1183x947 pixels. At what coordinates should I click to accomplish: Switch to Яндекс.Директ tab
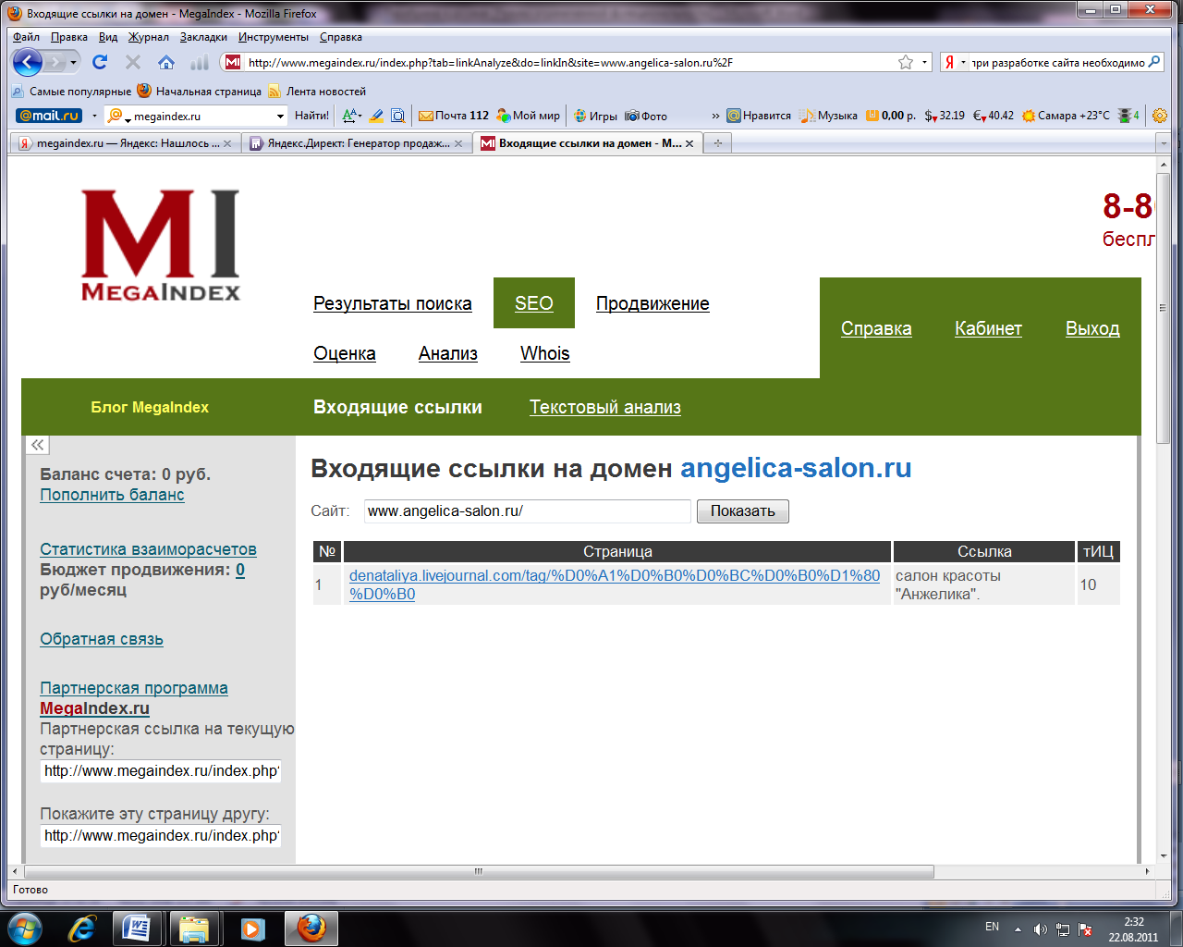click(x=357, y=143)
